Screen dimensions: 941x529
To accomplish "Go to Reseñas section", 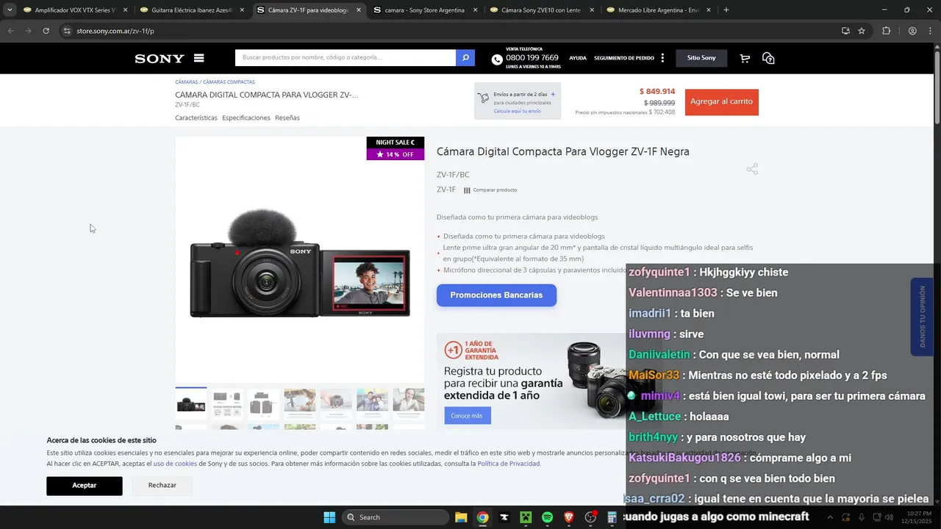I will pyautogui.click(x=287, y=118).
